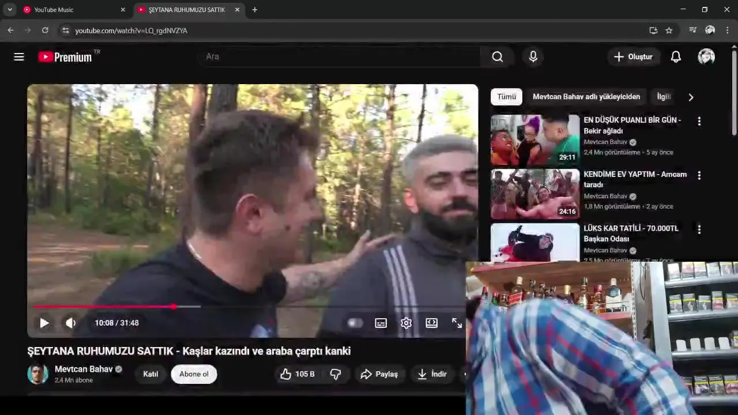Open the tab search dropdown arrow
The height and width of the screenshot is (415, 738).
coord(10,10)
